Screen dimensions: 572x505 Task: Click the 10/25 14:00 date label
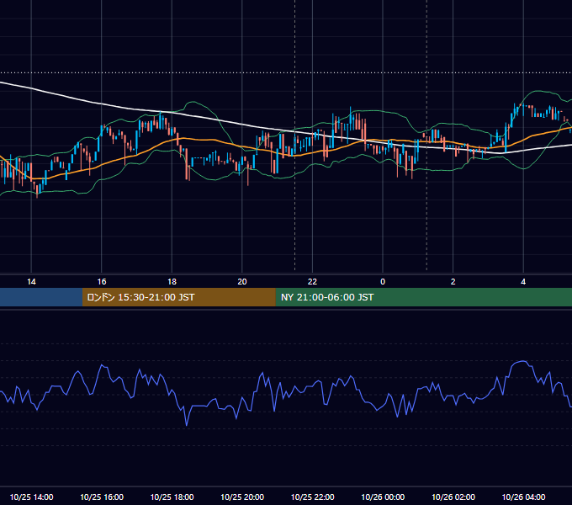(x=31, y=497)
